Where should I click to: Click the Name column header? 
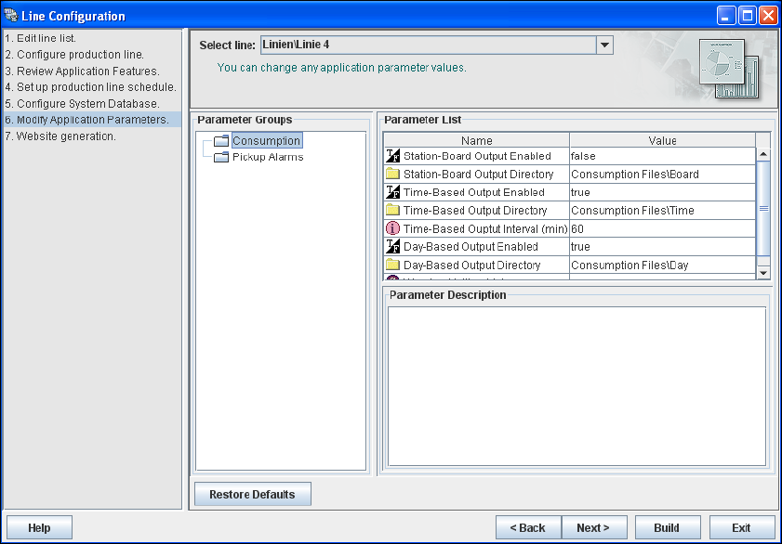tap(476, 140)
